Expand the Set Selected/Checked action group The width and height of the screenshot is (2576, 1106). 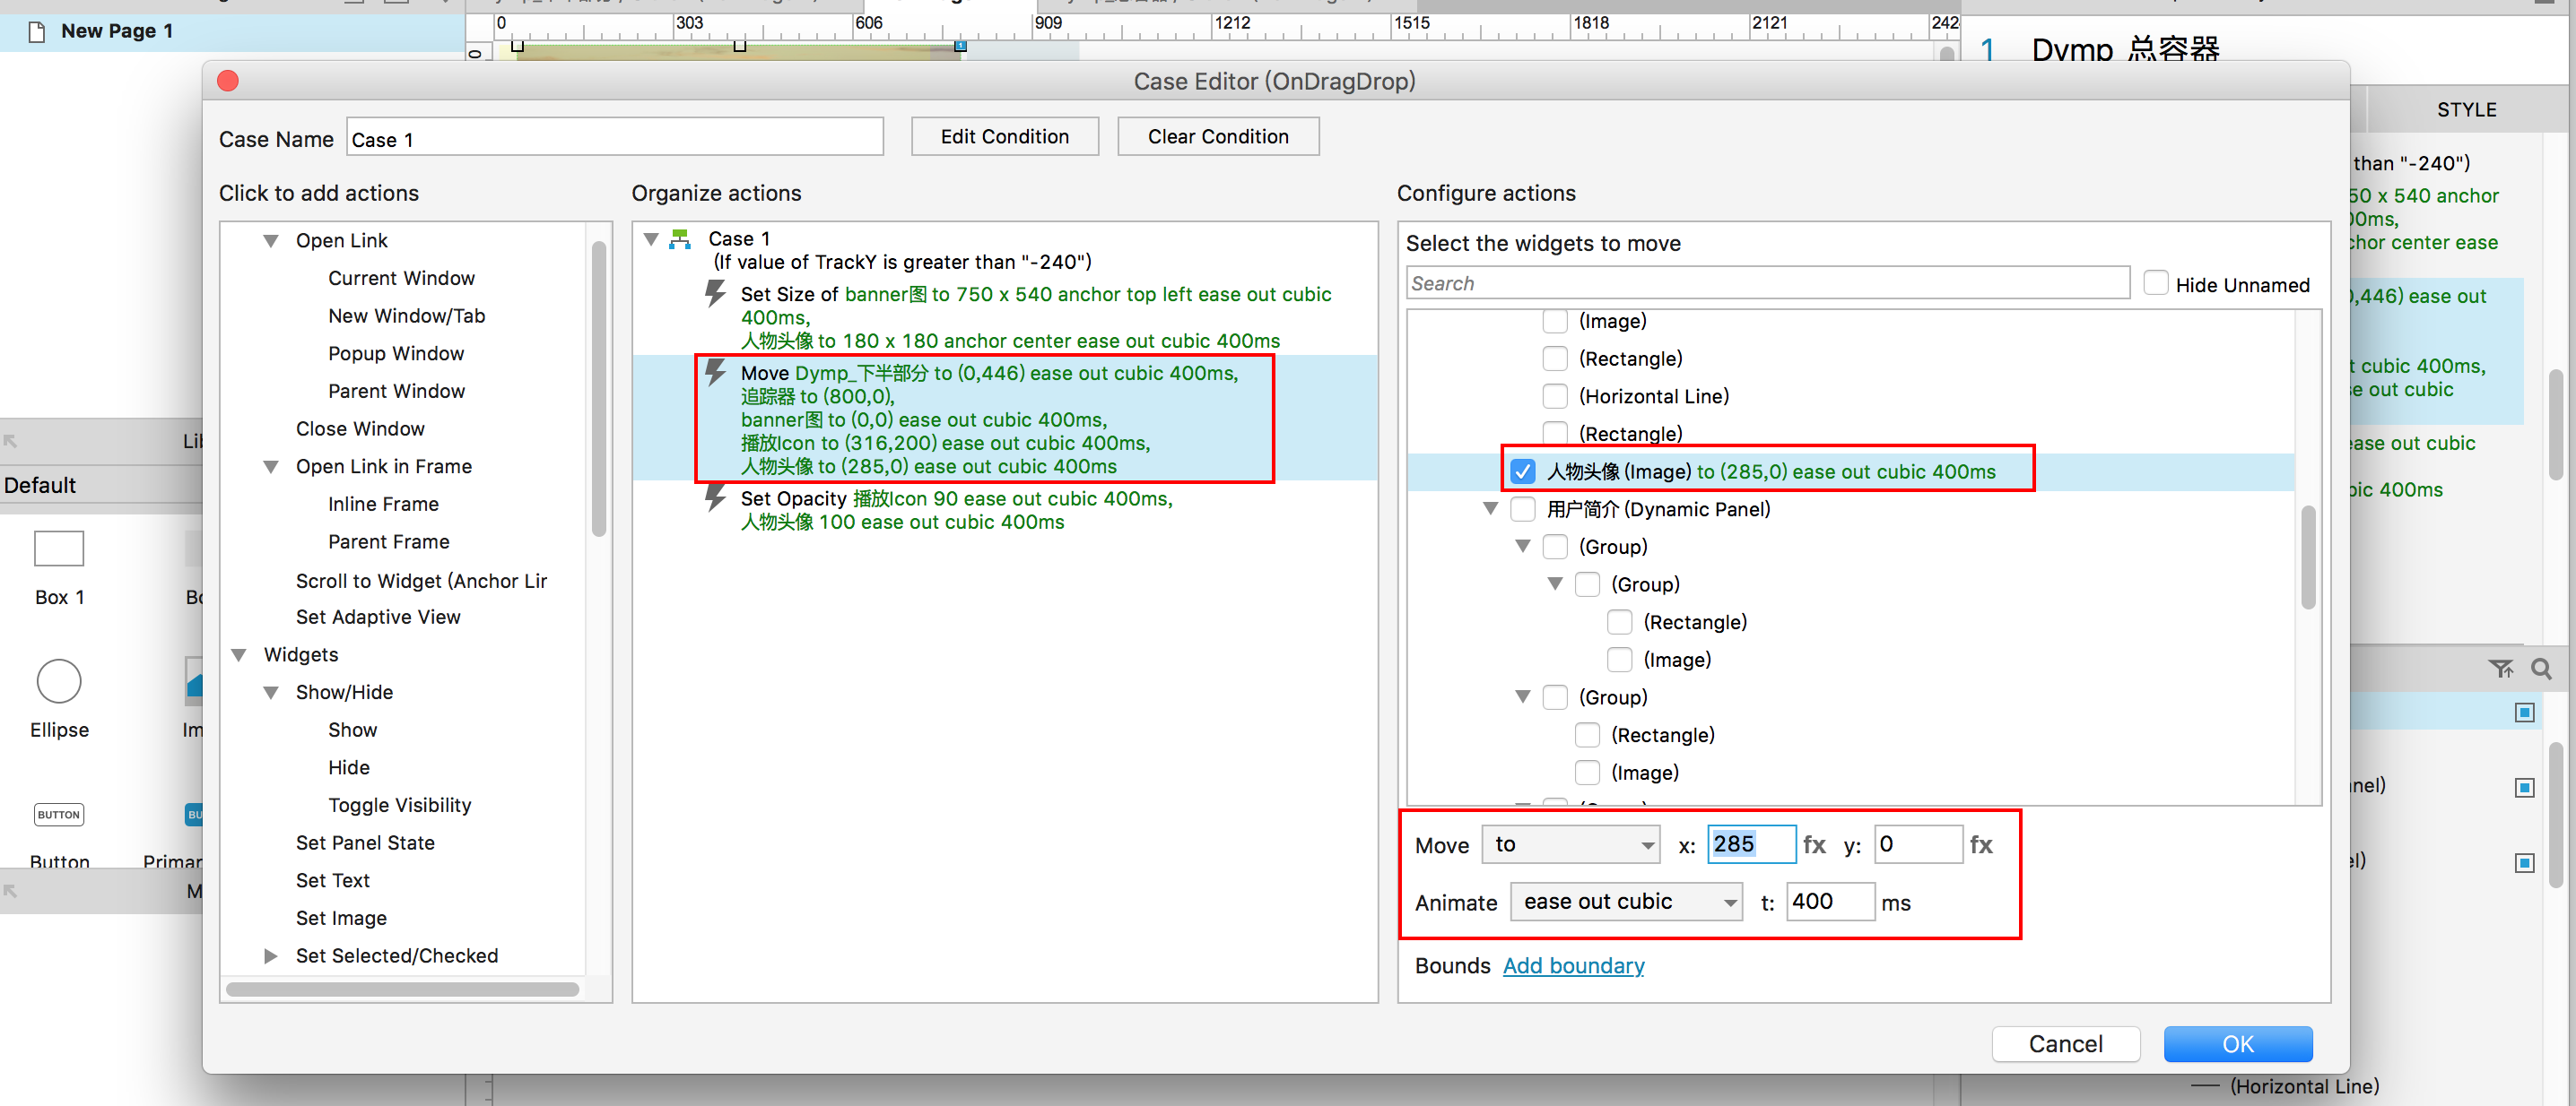(271, 956)
